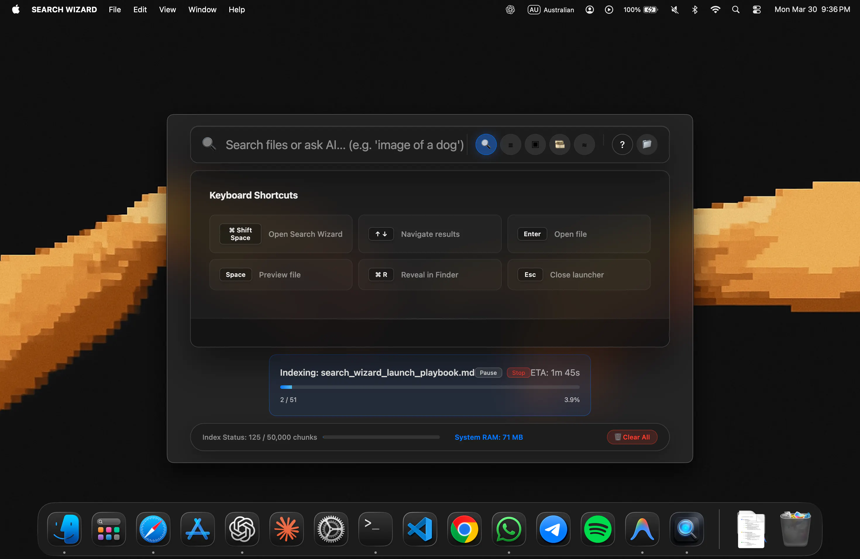Image resolution: width=860 pixels, height=559 pixels.
Task: Open the Trash in the Dock
Action: [795, 529]
